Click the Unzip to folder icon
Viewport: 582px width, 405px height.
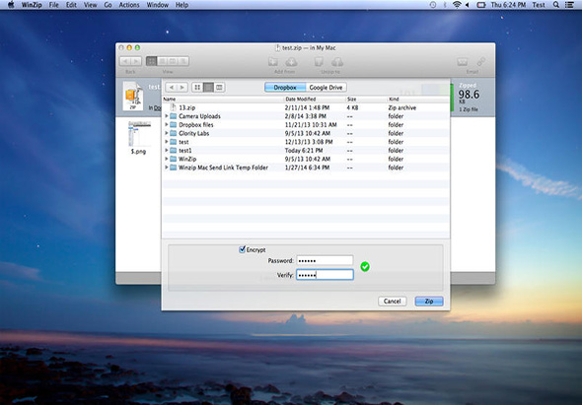[x=319, y=61]
